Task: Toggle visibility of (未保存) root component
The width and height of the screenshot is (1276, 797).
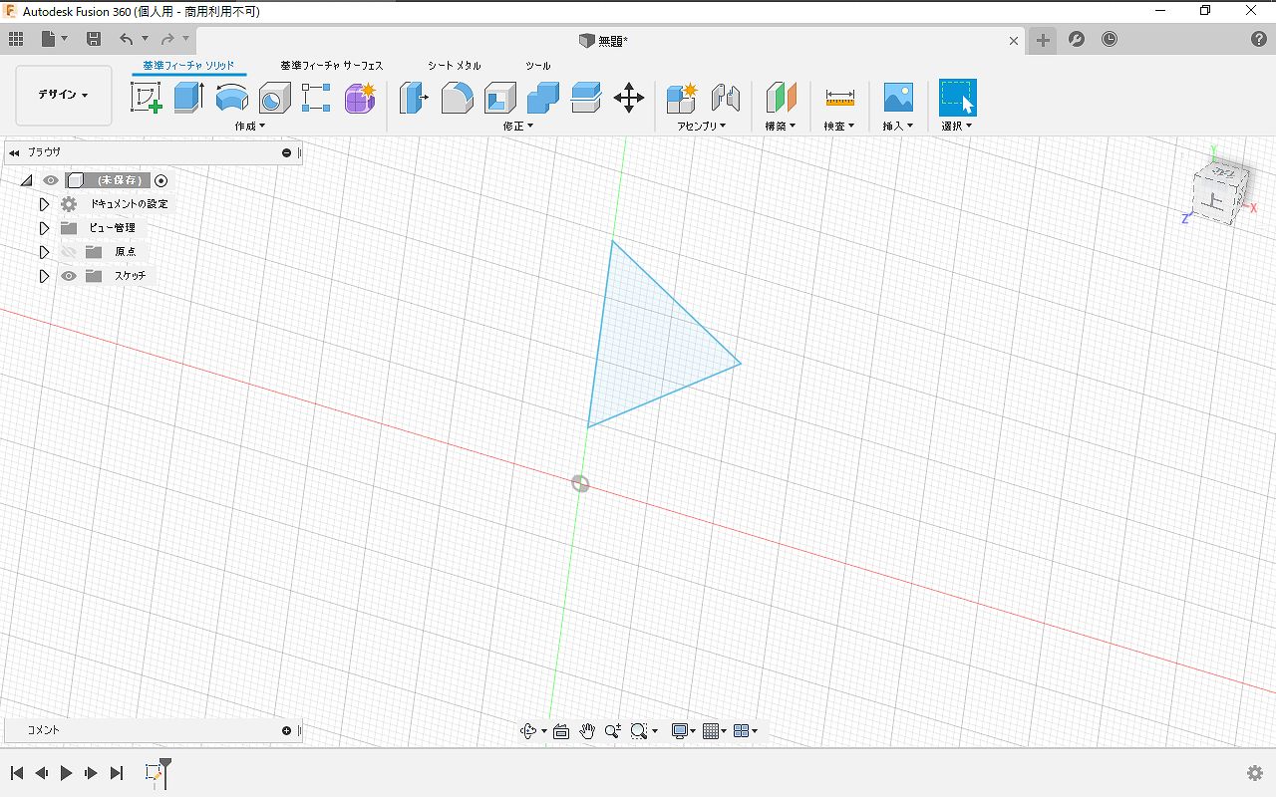Action: coord(51,180)
